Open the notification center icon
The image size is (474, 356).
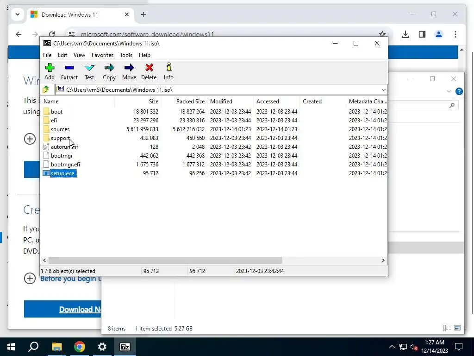[459, 347]
